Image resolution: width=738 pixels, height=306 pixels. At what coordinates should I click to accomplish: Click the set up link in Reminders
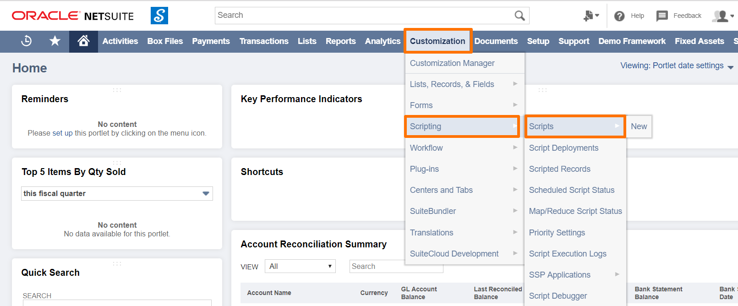pyautogui.click(x=62, y=133)
